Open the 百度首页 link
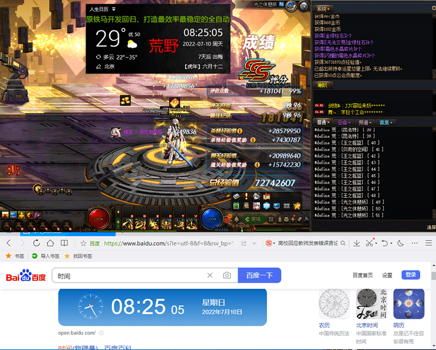Viewport: 436px width, 350px height. click(x=362, y=275)
